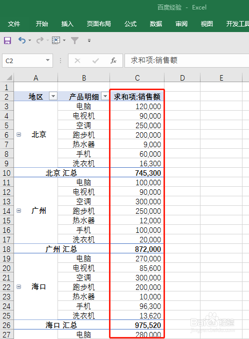This screenshot has height=339, width=249.
Task: Click 跑步机 in row 14
Action: click(84, 211)
